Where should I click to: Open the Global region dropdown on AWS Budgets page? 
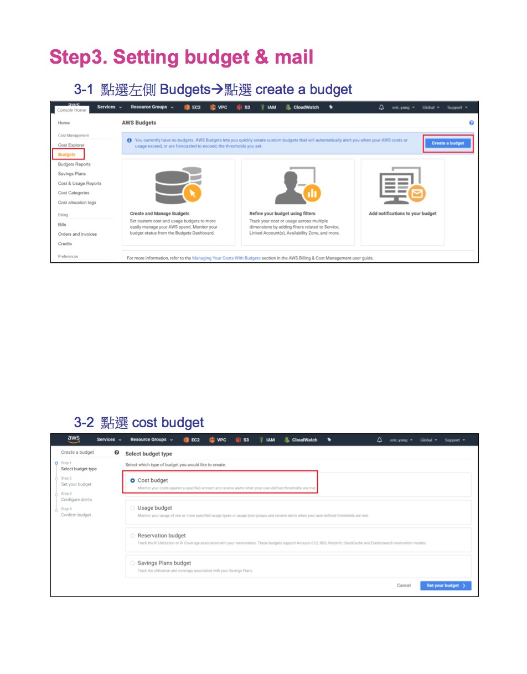[x=431, y=107]
